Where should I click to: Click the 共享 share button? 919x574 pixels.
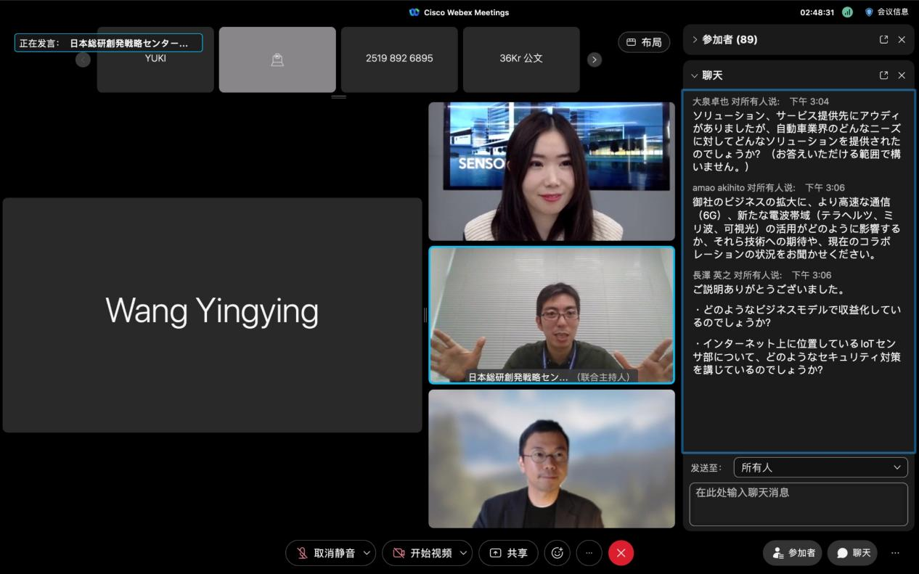(508, 553)
